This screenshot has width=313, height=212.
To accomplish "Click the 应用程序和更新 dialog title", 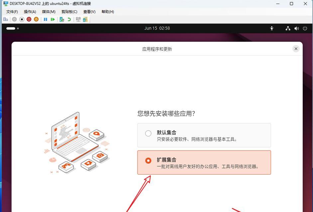I will [157, 49].
